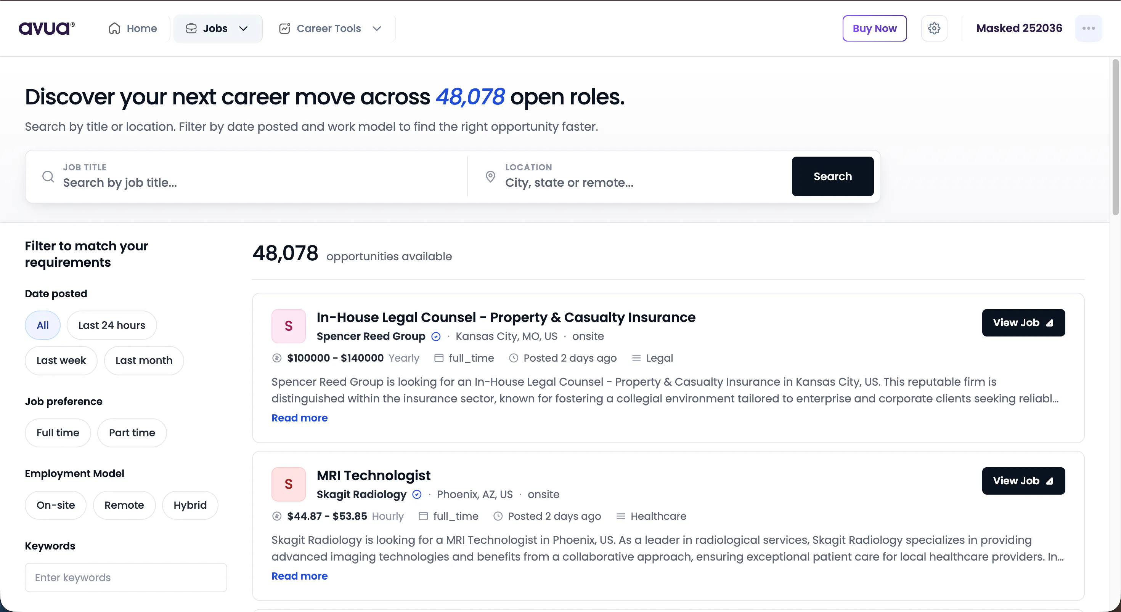This screenshot has height=612, width=1121.
Task: Click the Career Tools icon in navbar
Action: (x=284, y=28)
